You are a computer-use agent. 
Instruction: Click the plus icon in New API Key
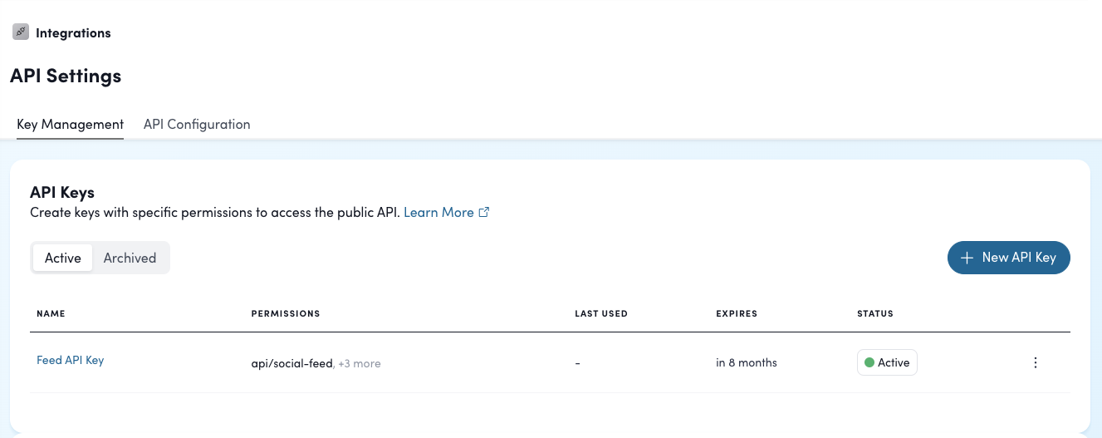(x=967, y=258)
